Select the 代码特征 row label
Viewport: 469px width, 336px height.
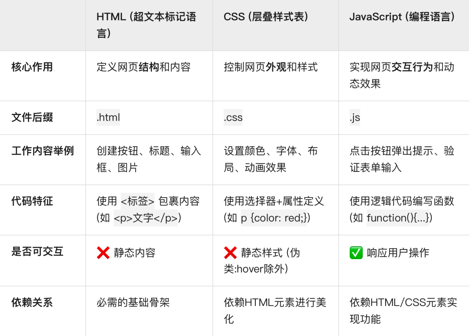tap(32, 201)
